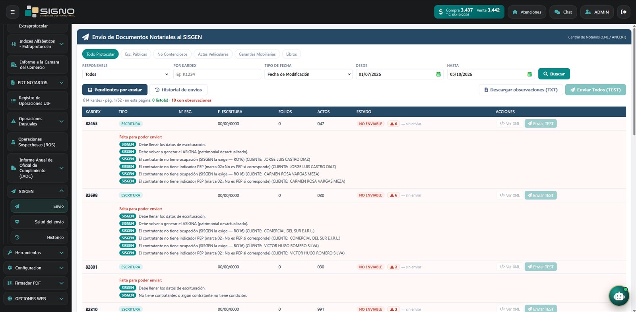This screenshot has height=312, width=636.
Task: Expand Indices Alfabeticos Extraprotocolar menu
Action: click(x=37, y=44)
